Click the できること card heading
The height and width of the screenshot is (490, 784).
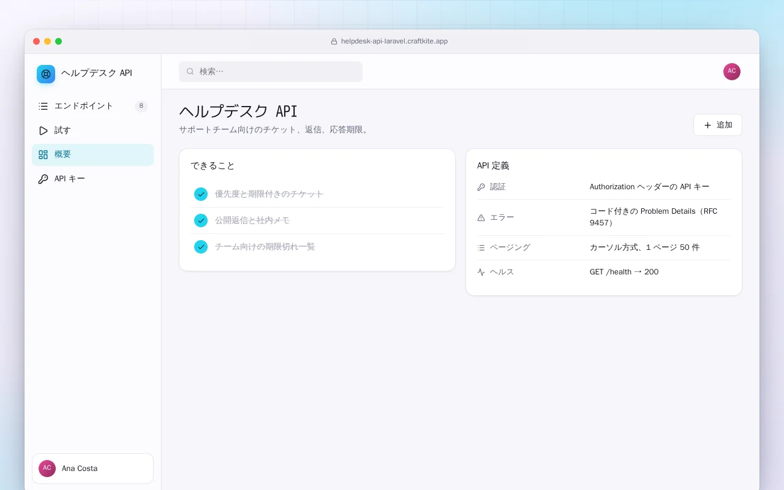213,166
